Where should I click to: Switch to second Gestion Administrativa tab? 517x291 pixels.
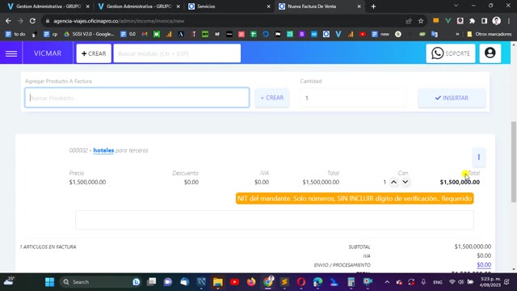(x=138, y=6)
